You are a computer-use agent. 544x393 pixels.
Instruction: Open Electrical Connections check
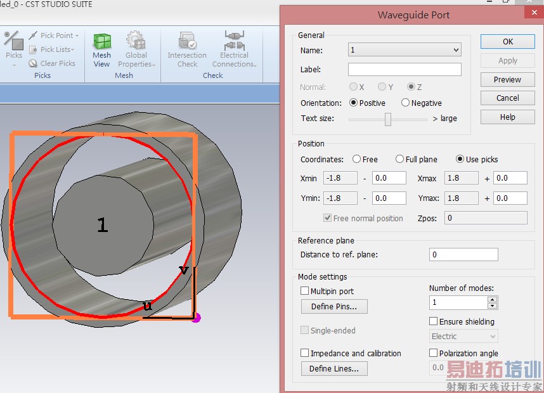point(234,49)
